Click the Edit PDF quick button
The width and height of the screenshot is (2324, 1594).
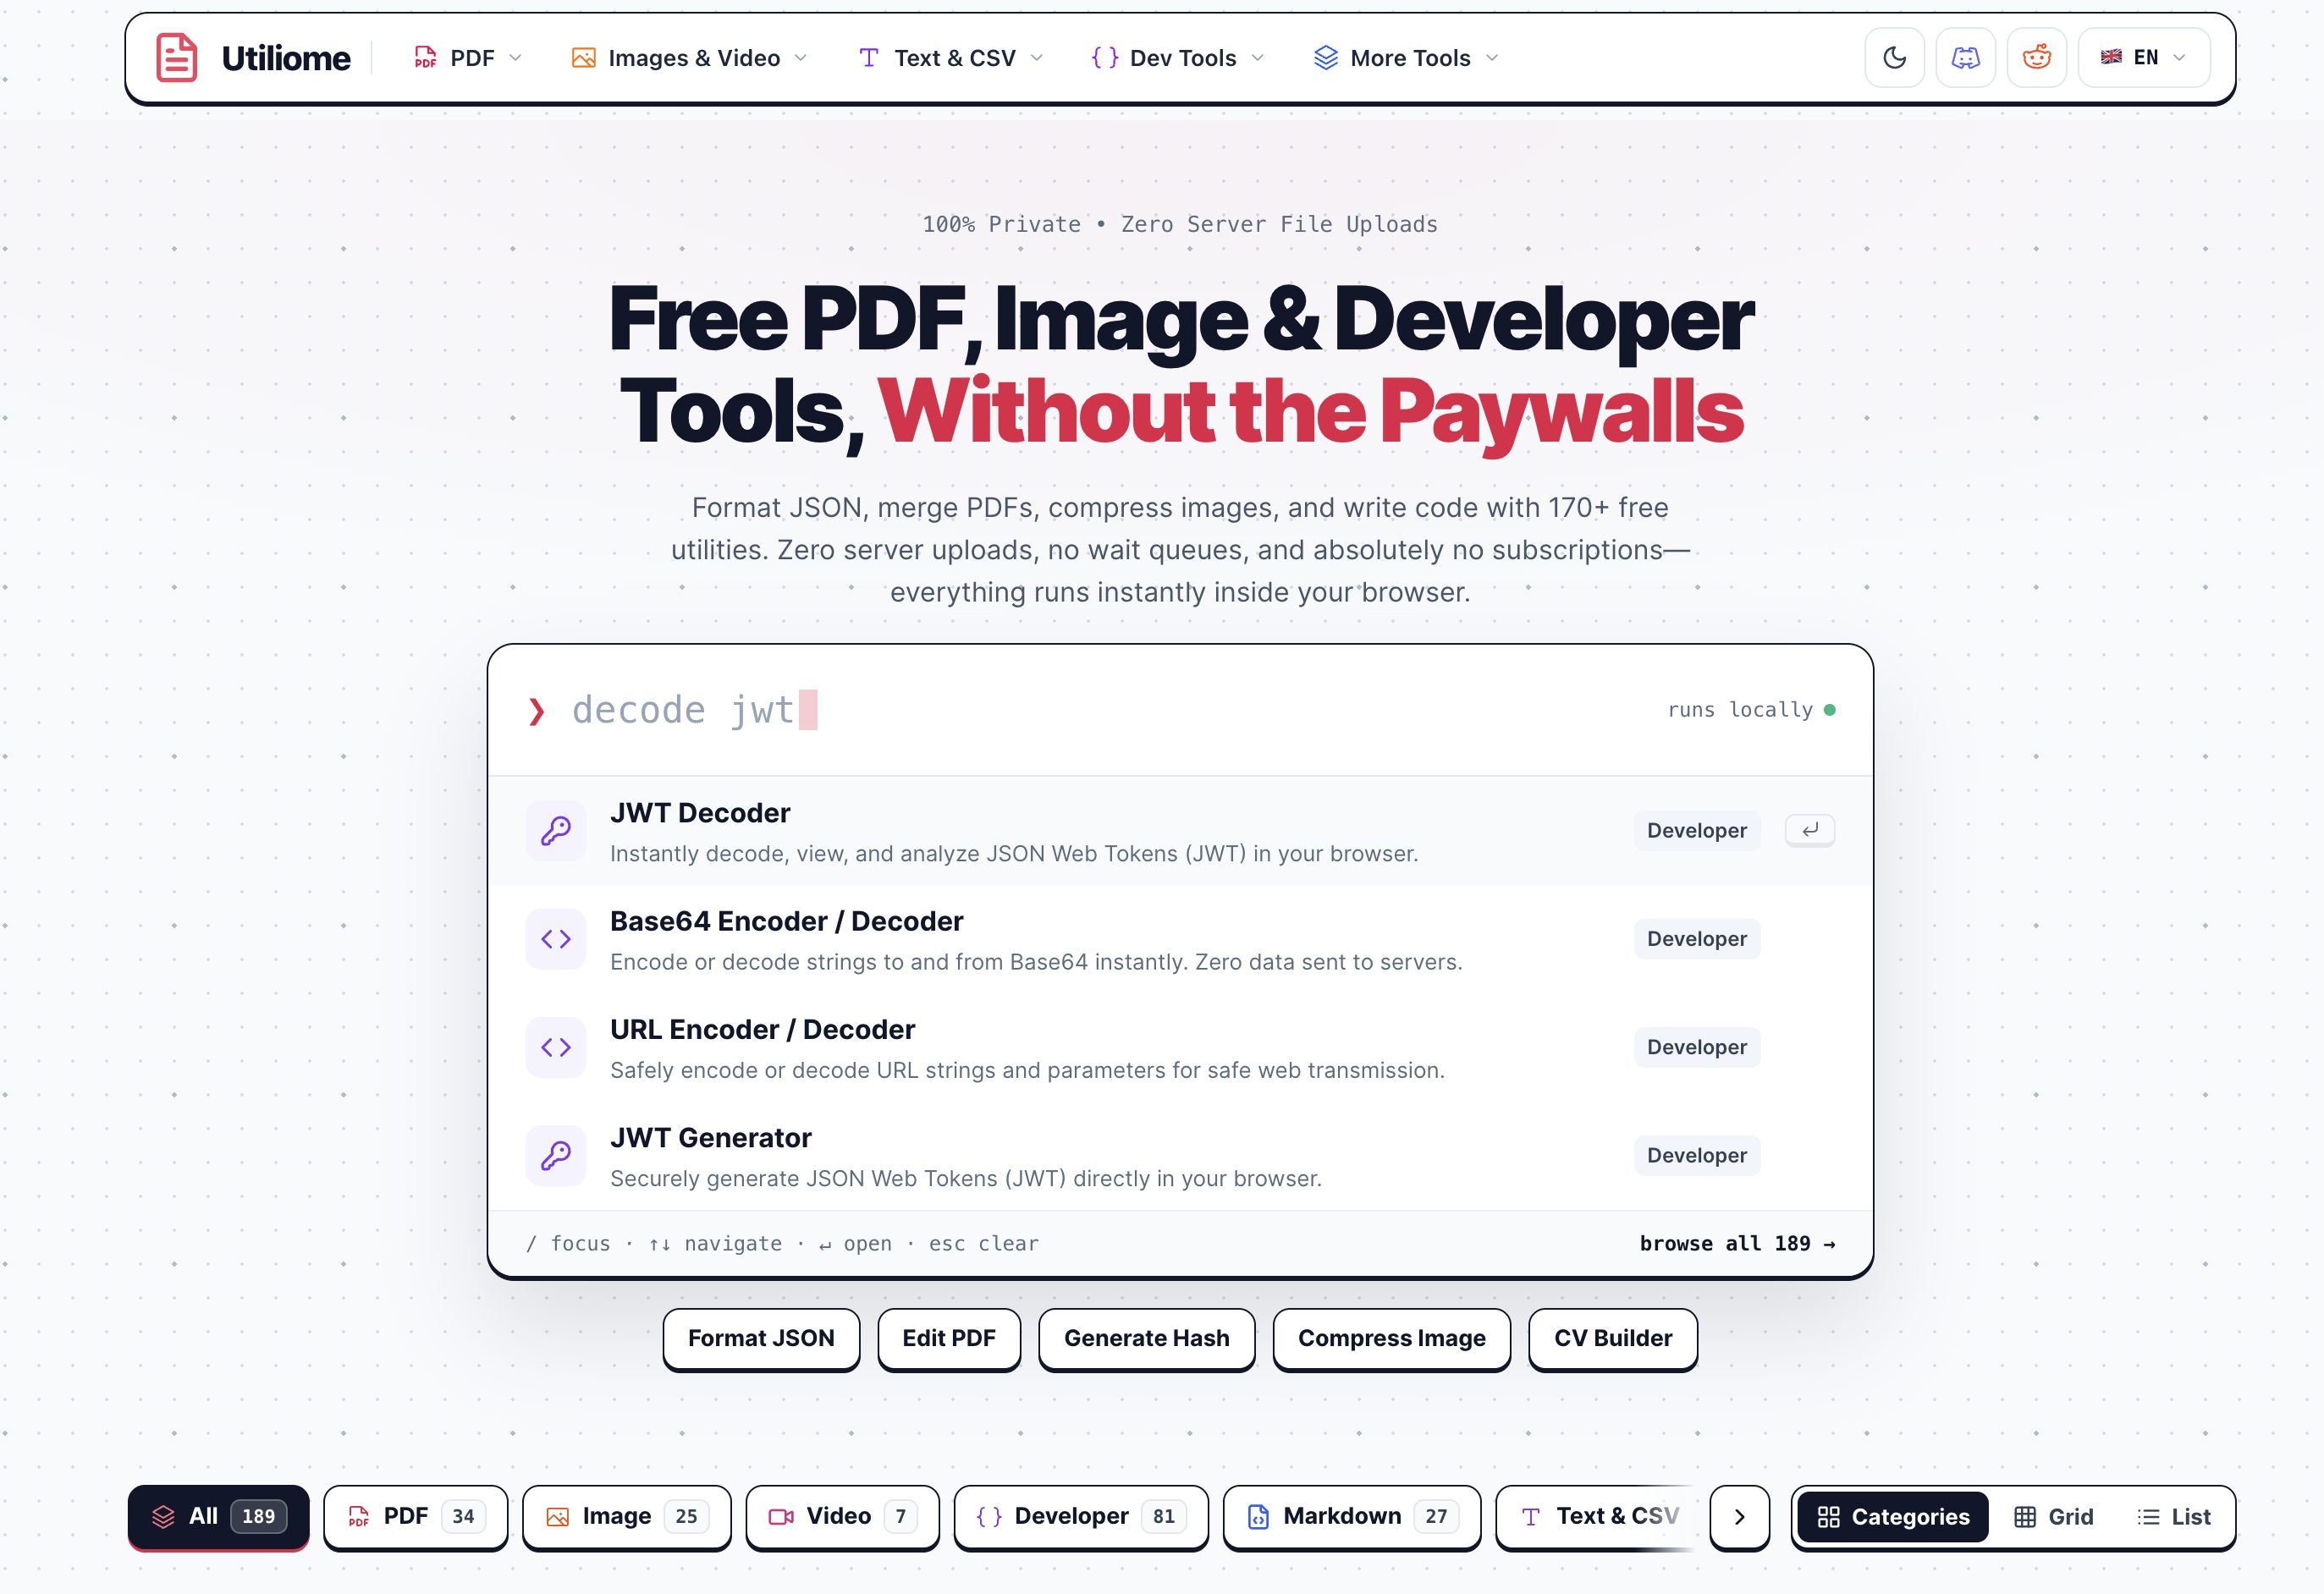click(x=949, y=1338)
